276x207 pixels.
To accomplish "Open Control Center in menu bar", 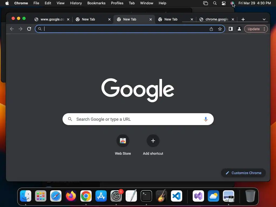I will coord(223,3).
